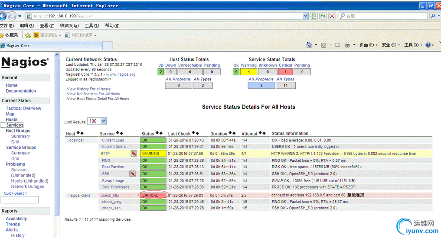
Task: Click the add to favorites bar icon
Action: pyautogui.click(x=28, y=35)
